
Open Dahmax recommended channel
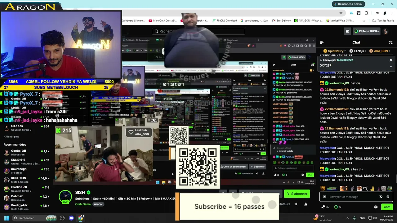pos(26,198)
